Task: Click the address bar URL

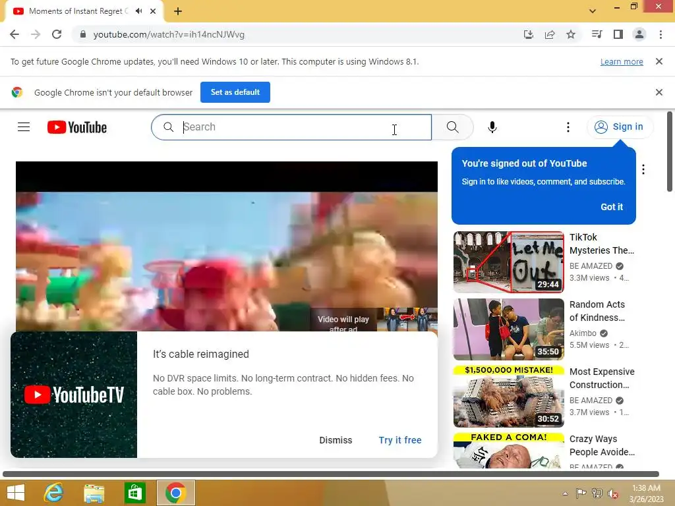Action: click(169, 34)
